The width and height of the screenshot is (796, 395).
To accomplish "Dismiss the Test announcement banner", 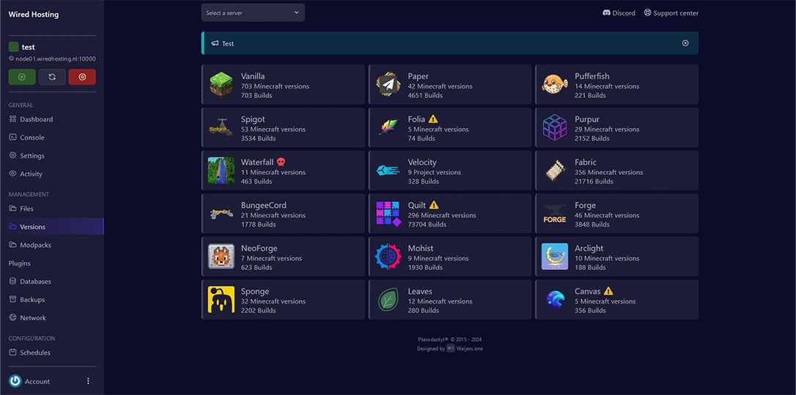I will (x=685, y=43).
